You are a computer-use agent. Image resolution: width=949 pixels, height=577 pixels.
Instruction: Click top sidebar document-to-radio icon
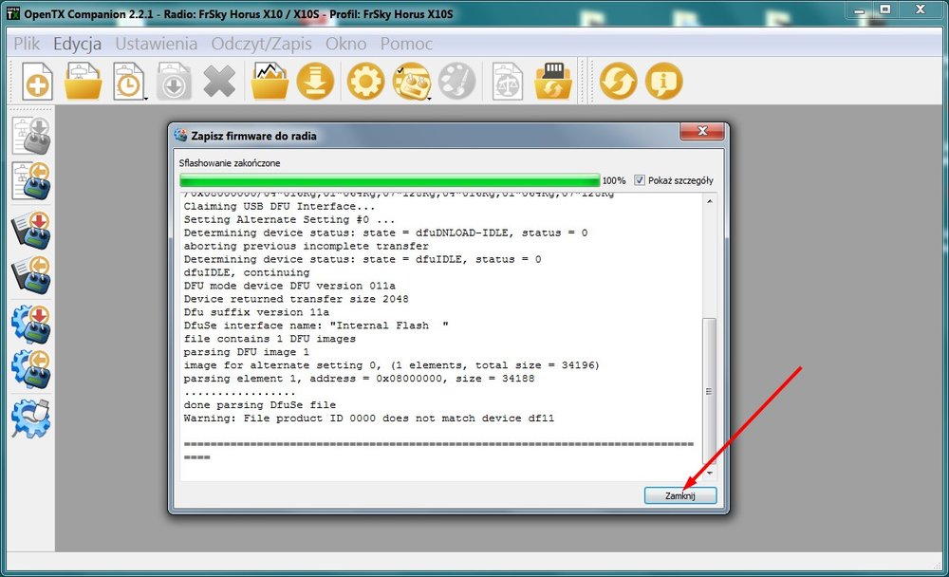[x=31, y=136]
